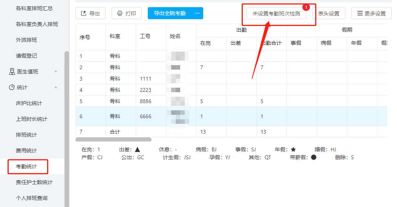Select the row with 工号 8886
The width and height of the screenshot is (397, 207).
coord(231,101)
